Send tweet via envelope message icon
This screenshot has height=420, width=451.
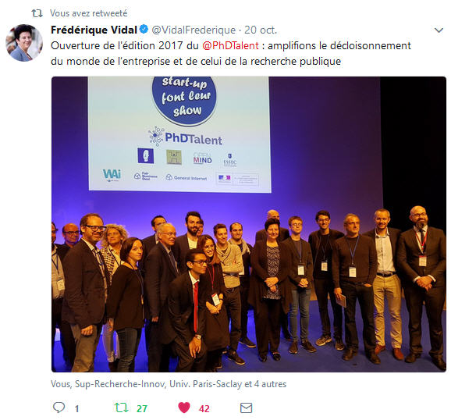247,408
